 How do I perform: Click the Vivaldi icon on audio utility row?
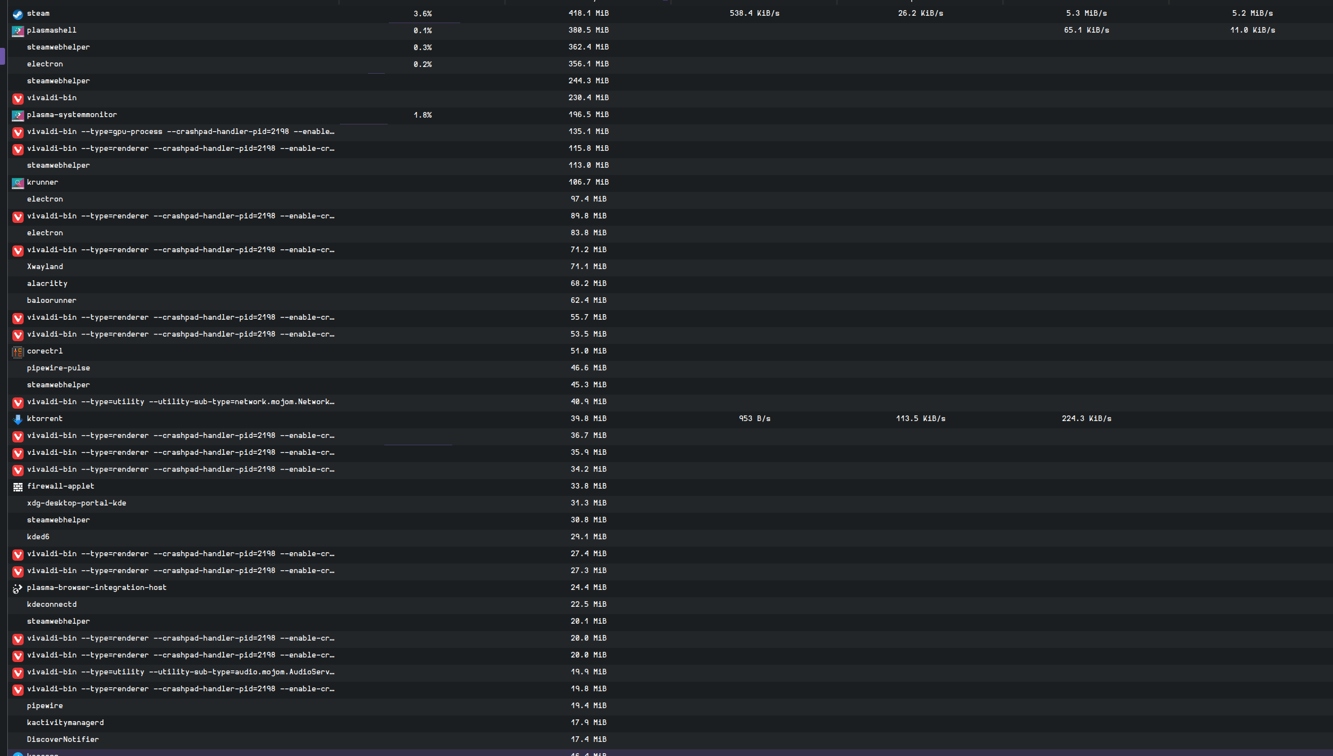pos(18,673)
